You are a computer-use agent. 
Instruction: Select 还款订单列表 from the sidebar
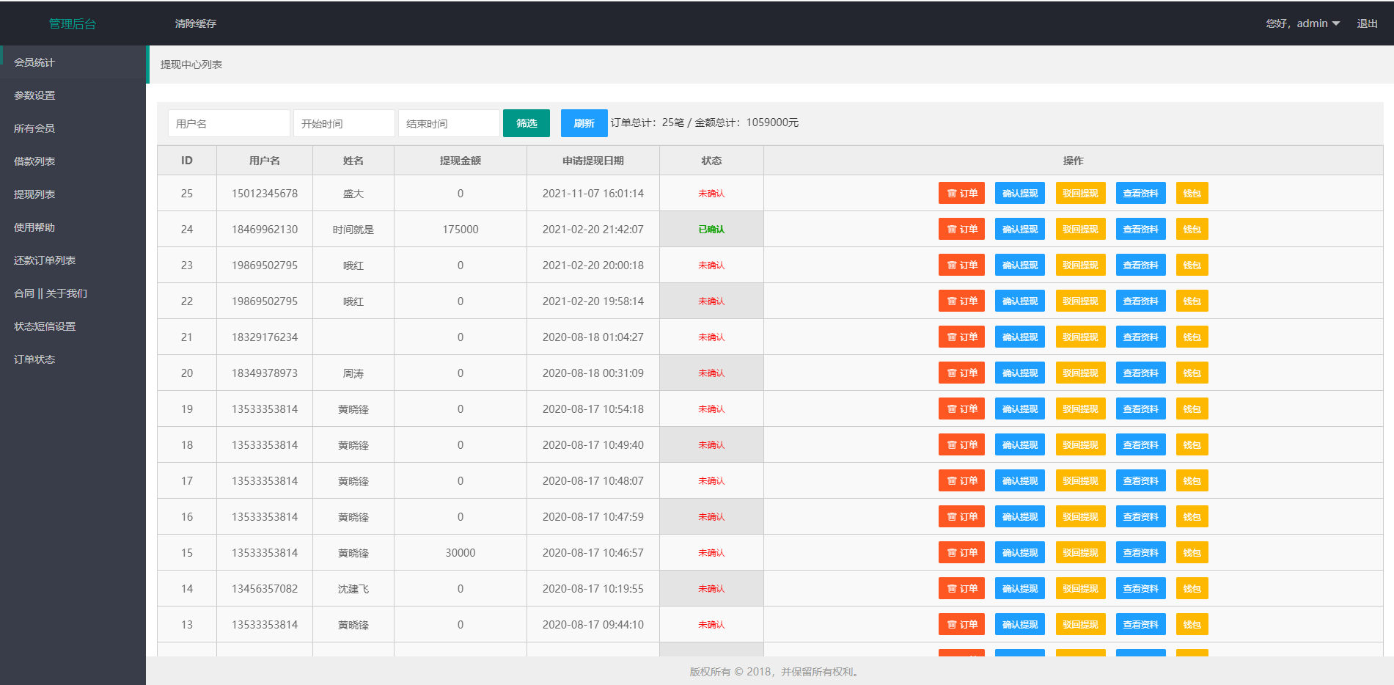coord(45,260)
